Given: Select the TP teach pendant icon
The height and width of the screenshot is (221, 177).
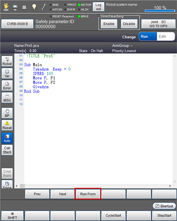Looking at the screenshot, I should 15,7.
